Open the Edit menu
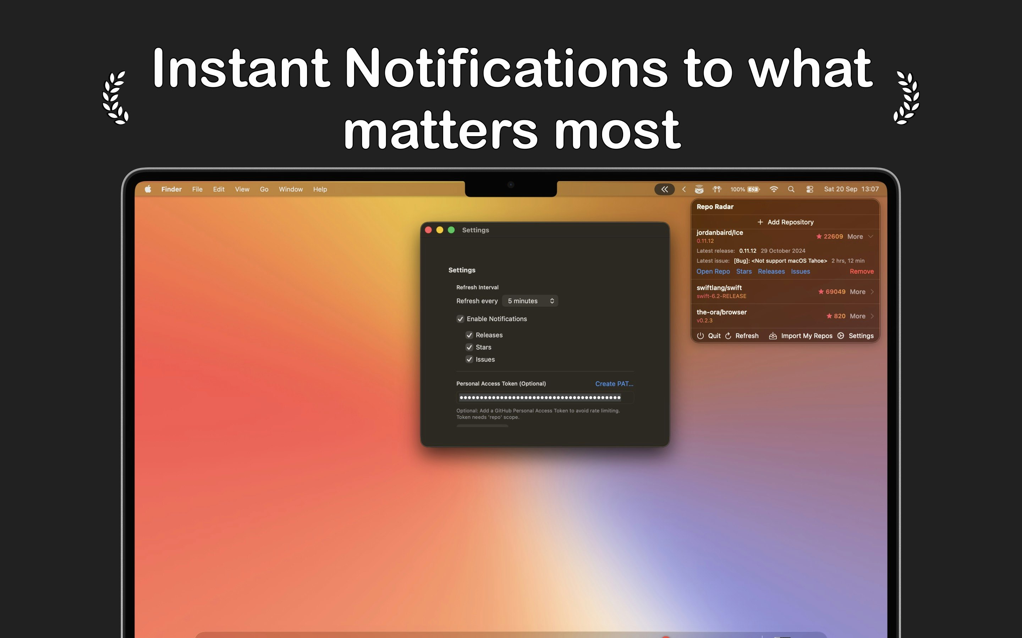 pyautogui.click(x=219, y=189)
